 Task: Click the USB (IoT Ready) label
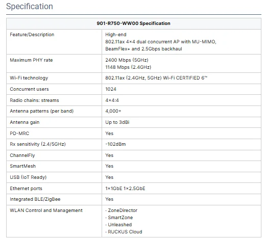[28, 177]
